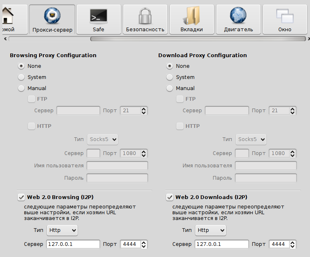Click I2P Browsing server field 127.0.0.1
The width and height of the screenshot is (310, 257).
pyautogui.click(x=73, y=244)
